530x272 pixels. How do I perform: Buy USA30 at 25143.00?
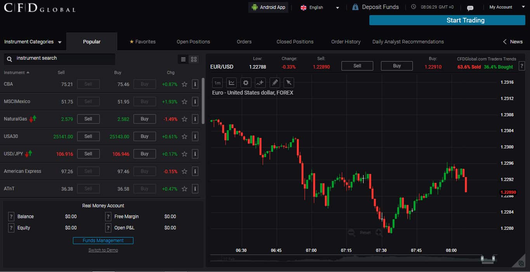pyautogui.click(x=145, y=136)
